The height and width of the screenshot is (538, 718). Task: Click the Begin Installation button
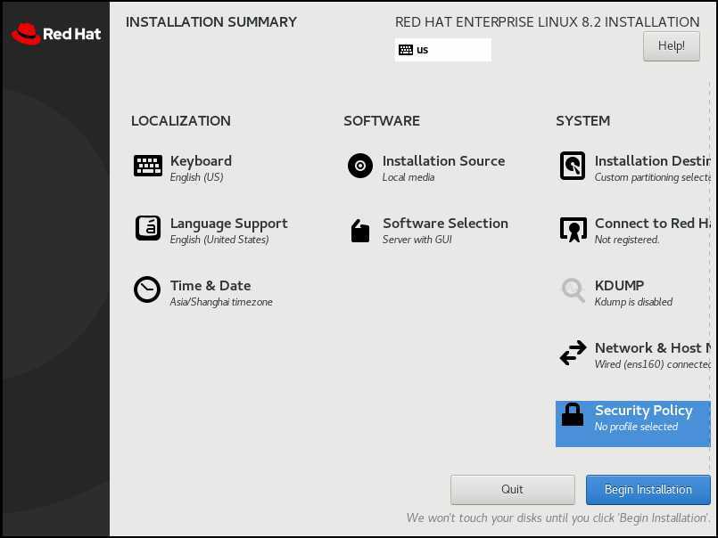pyautogui.click(x=648, y=490)
